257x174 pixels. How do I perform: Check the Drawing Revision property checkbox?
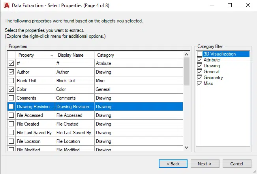tap(11, 107)
